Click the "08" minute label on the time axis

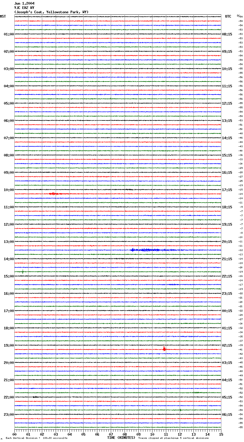pos(125,434)
